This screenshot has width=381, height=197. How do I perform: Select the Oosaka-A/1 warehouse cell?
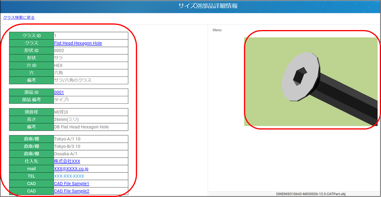pyautogui.click(x=91, y=154)
